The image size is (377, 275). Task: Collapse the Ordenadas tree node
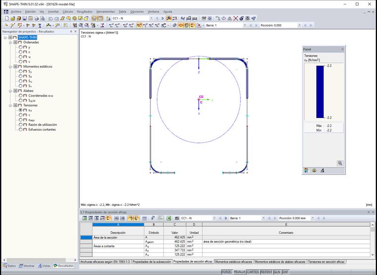click(x=10, y=42)
